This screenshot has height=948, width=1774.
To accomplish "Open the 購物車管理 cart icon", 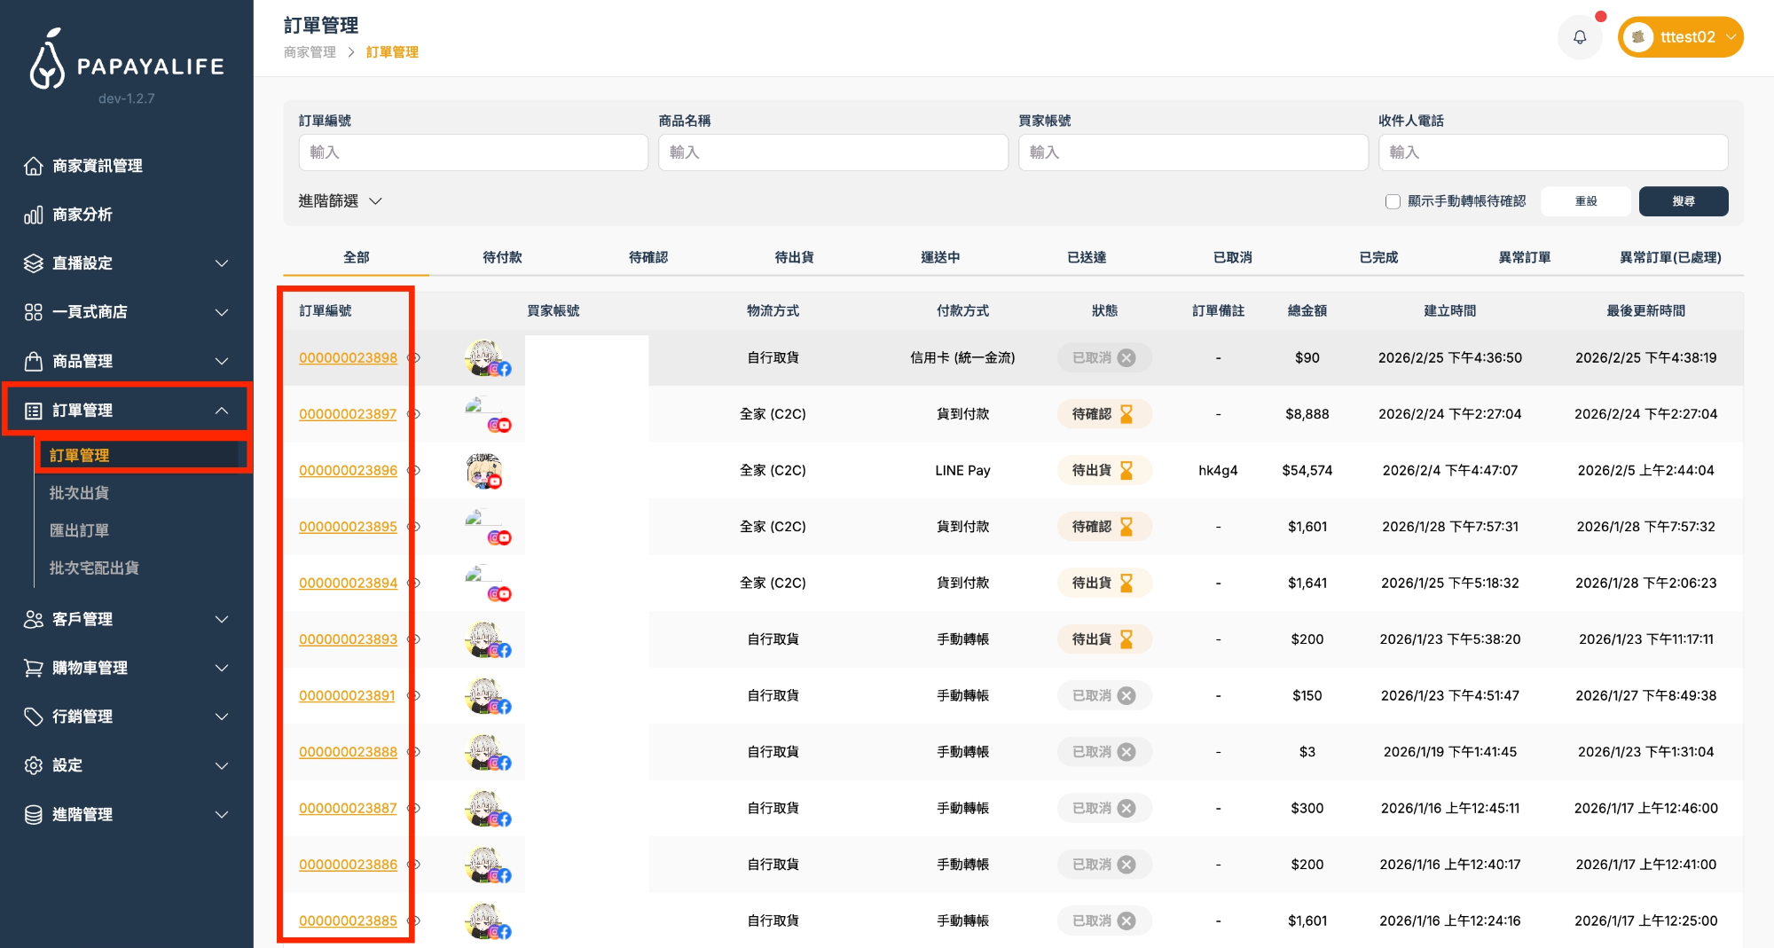I will tap(34, 668).
